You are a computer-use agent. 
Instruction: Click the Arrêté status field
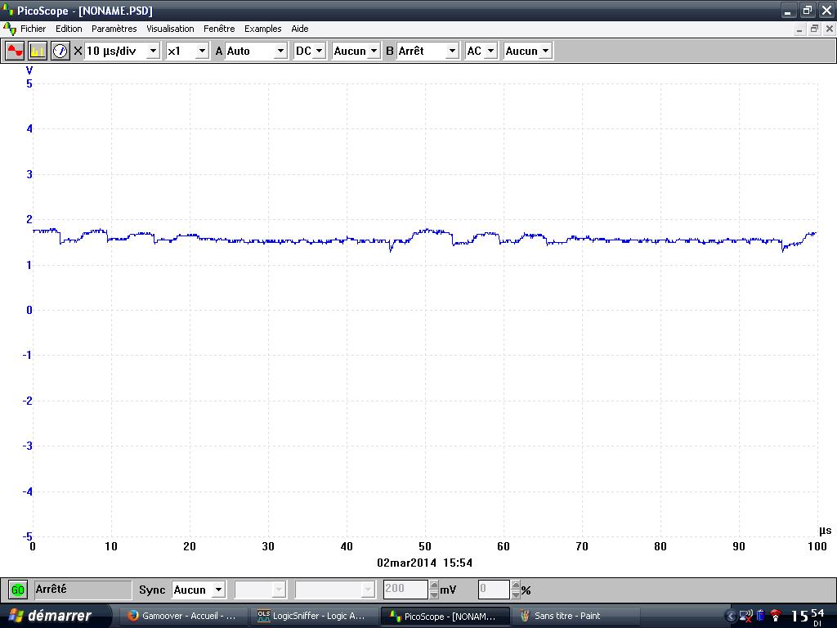(83, 590)
